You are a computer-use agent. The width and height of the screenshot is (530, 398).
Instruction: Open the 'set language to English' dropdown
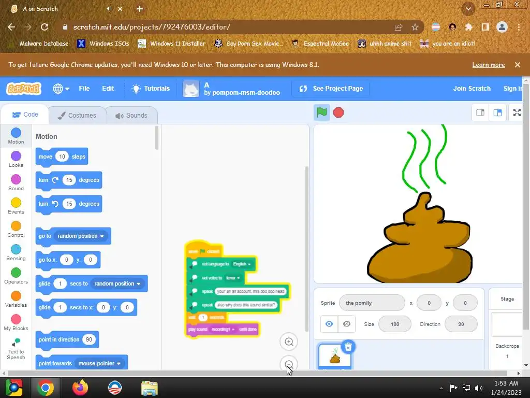point(242,264)
